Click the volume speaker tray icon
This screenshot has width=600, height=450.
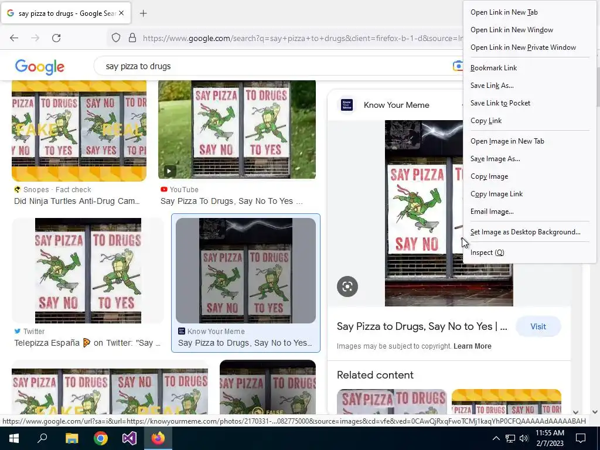coord(524,438)
